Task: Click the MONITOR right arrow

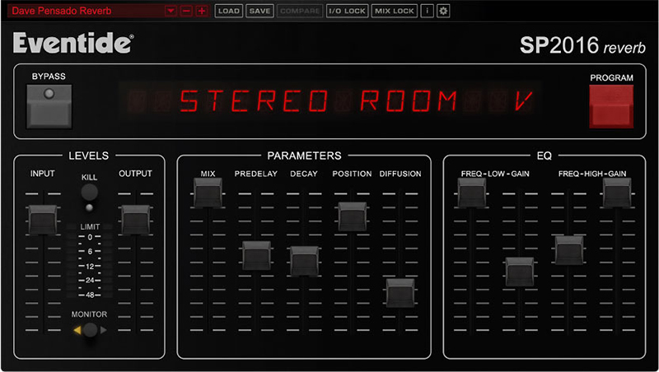Action: tap(103, 330)
